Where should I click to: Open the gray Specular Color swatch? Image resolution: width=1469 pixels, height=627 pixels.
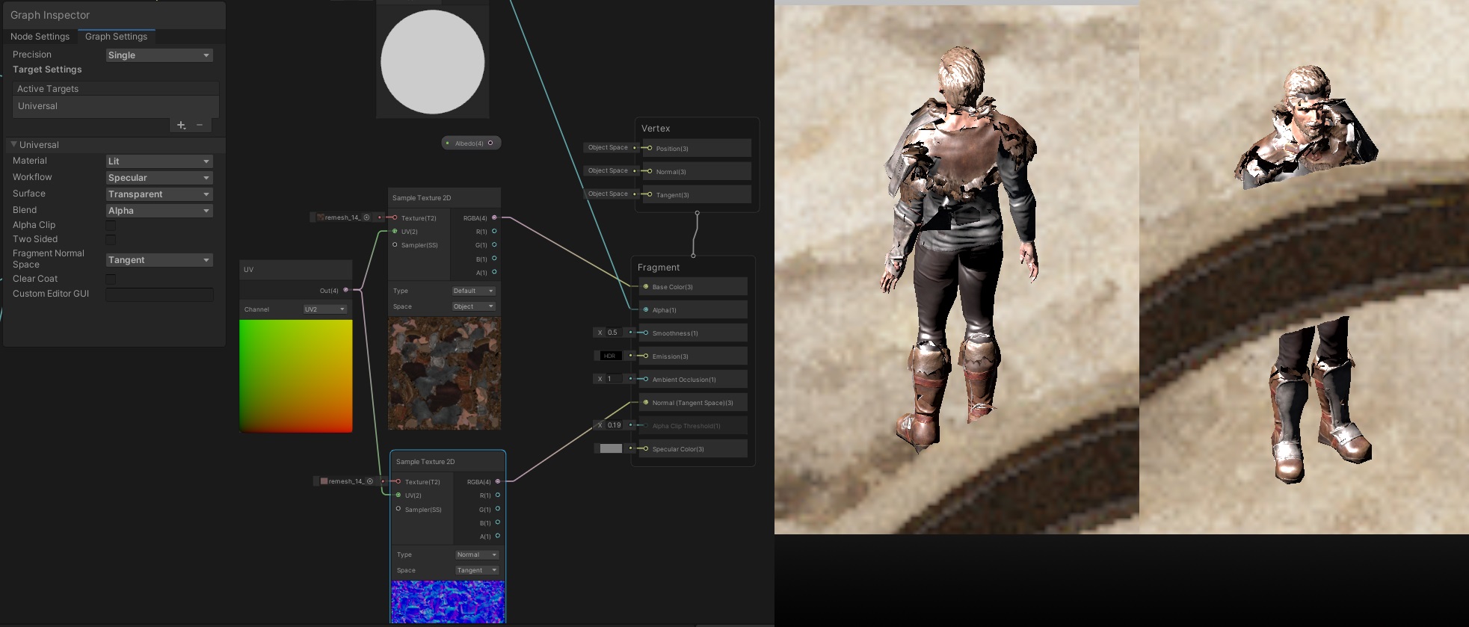611,448
